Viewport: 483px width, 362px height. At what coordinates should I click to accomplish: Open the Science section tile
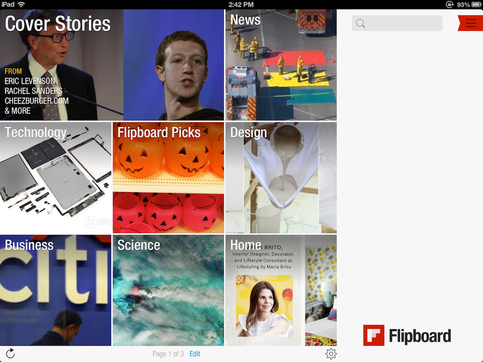pyautogui.click(x=168, y=290)
